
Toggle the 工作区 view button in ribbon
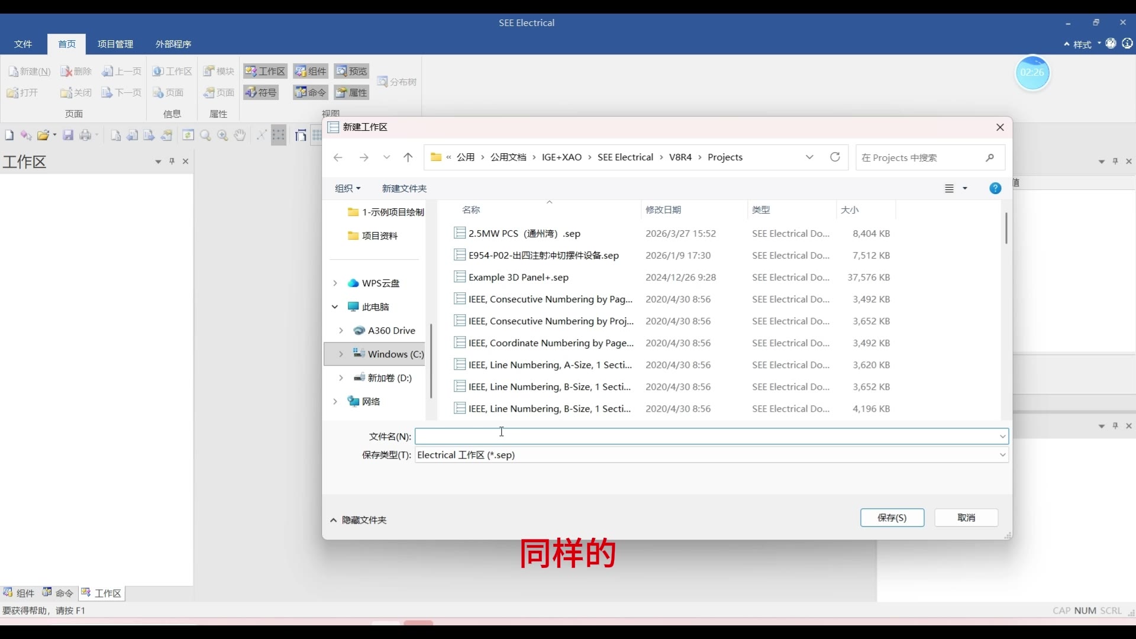pyautogui.click(x=265, y=71)
